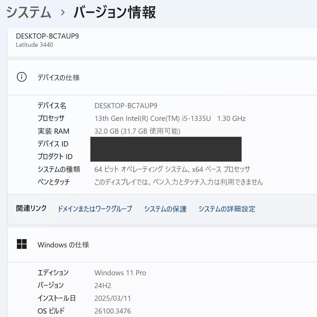Image resolution: width=317 pixels, height=317 pixels.
Task: Click the breadcrumb chevron separator
Action: tap(63, 12)
